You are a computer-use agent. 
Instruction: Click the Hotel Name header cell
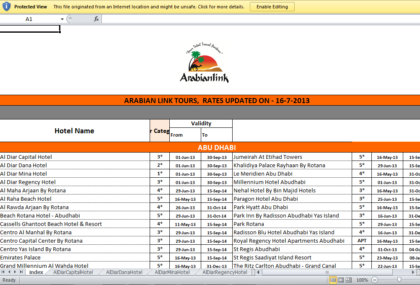point(75,131)
